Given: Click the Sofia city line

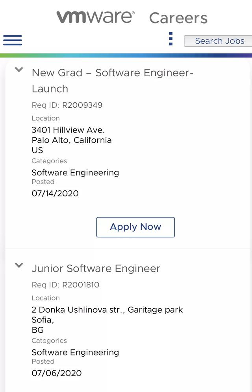Looking at the screenshot, I should pyautogui.click(x=43, y=320).
